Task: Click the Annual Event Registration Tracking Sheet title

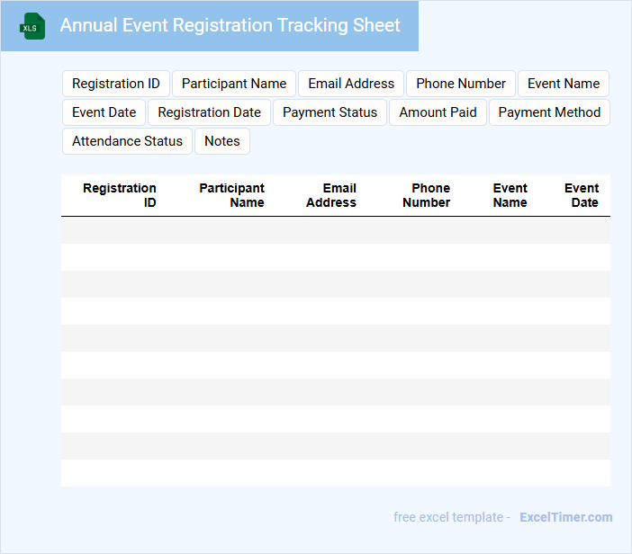Action: [230, 26]
